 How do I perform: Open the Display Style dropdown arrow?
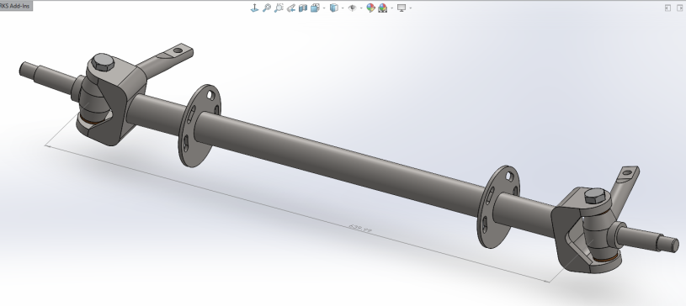coord(343,8)
